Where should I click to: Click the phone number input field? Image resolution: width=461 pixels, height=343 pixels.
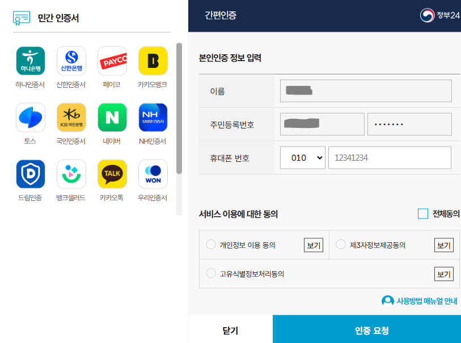coord(390,157)
